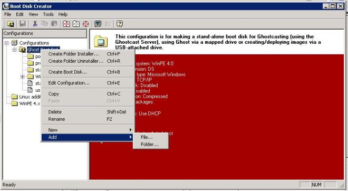Click the folder icon of the 'pr' tree item

pos(31,63)
